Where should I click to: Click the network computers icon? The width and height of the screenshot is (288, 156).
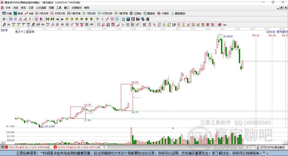coord(143,19)
